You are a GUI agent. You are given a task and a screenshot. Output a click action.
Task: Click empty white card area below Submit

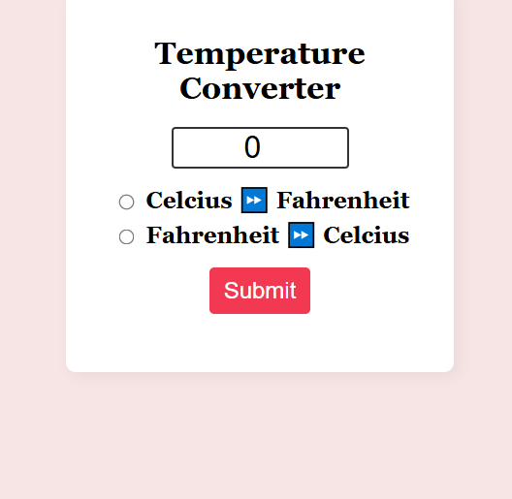point(260,343)
